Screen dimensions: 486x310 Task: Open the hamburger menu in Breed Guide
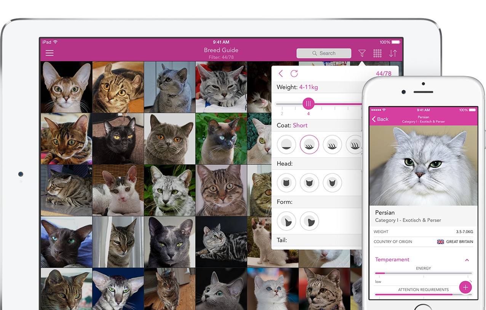[x=50, y=53]
